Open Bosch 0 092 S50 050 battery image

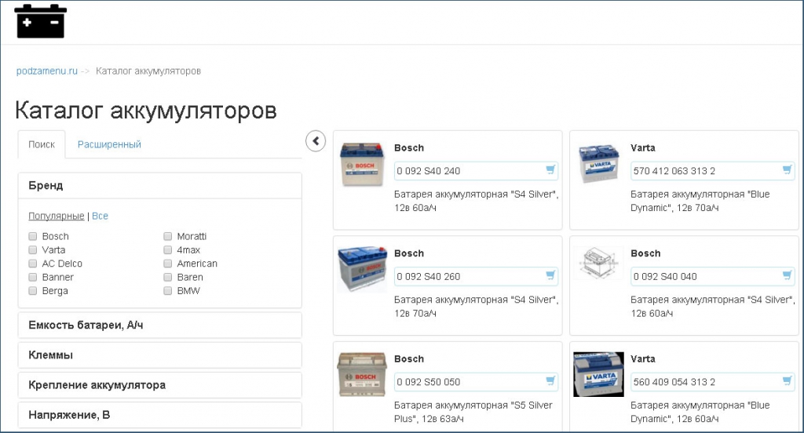(362, 375)
